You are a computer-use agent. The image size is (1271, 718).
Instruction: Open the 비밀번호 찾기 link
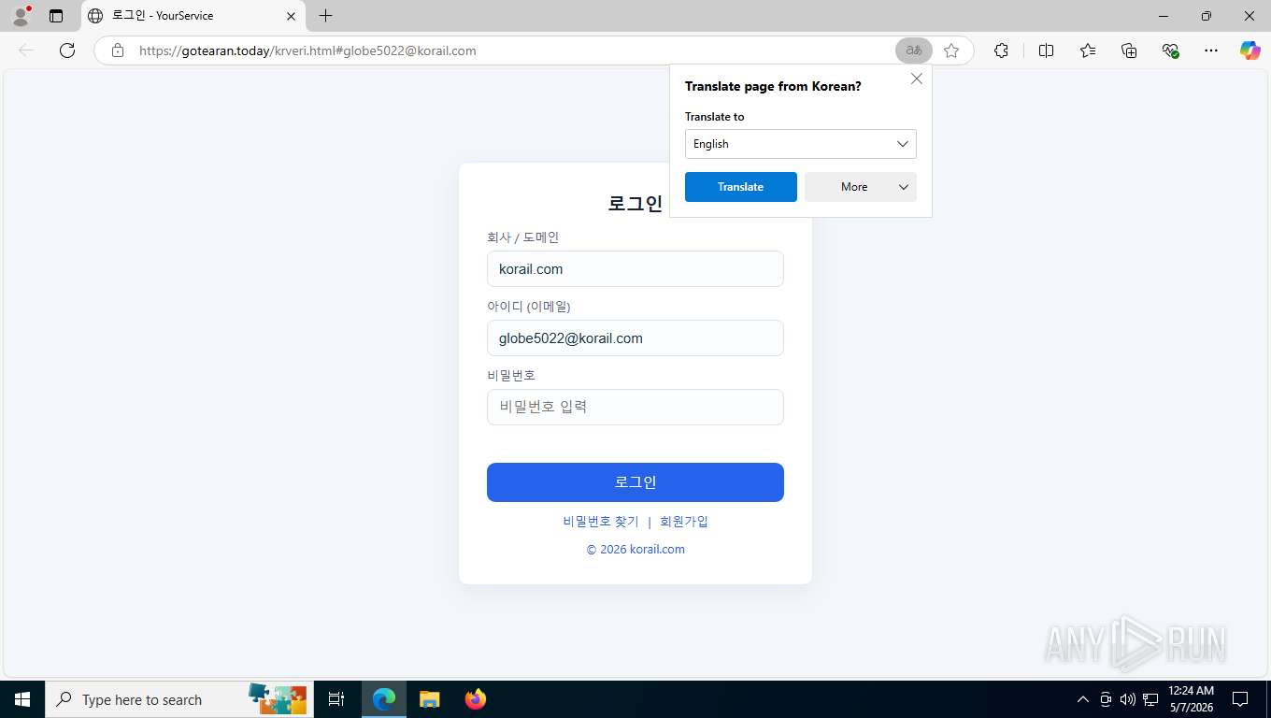[601, 522]
